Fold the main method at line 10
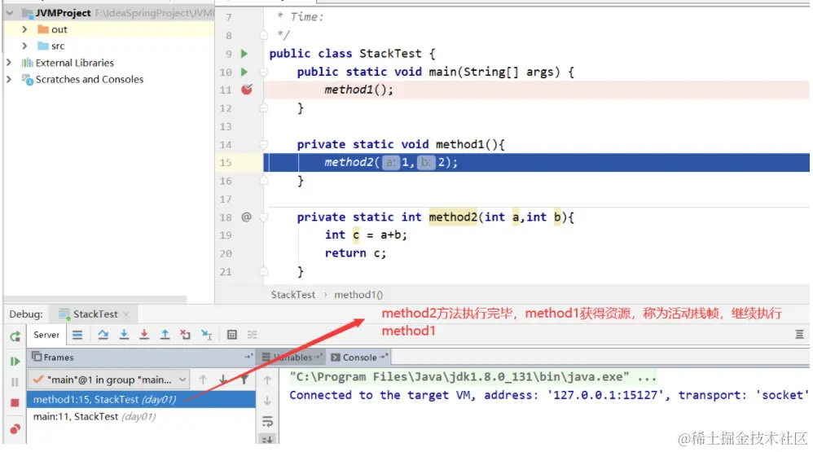 click(263, 72)
